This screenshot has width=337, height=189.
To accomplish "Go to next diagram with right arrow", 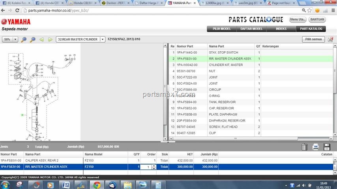I will pos(50,39).
